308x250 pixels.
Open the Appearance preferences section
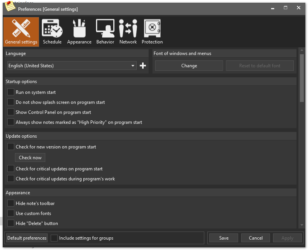point(79,32)
